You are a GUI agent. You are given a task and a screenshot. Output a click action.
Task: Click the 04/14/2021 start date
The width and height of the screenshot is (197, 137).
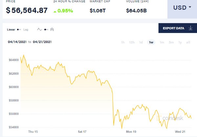point(17,42)
